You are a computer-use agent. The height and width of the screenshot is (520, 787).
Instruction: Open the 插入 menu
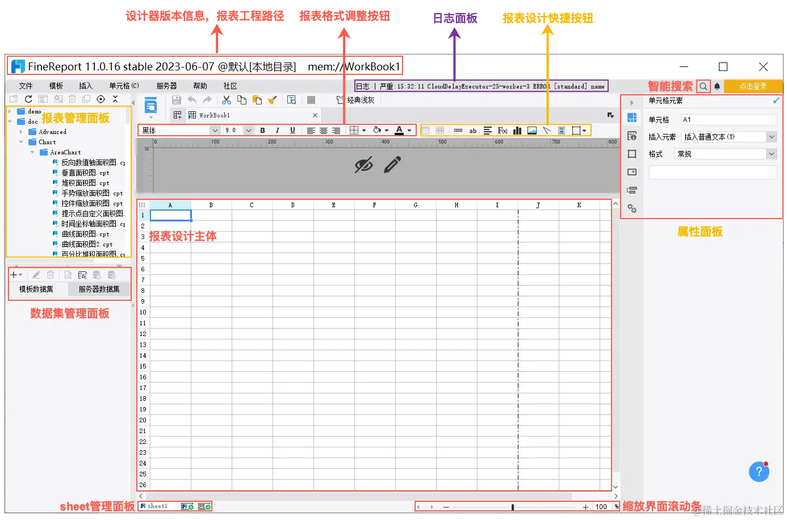[x=86, y=86]
